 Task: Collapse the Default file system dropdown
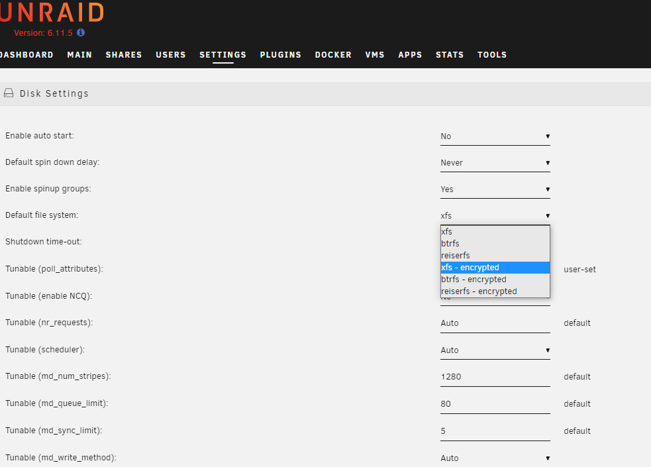[x=495, y=216]
